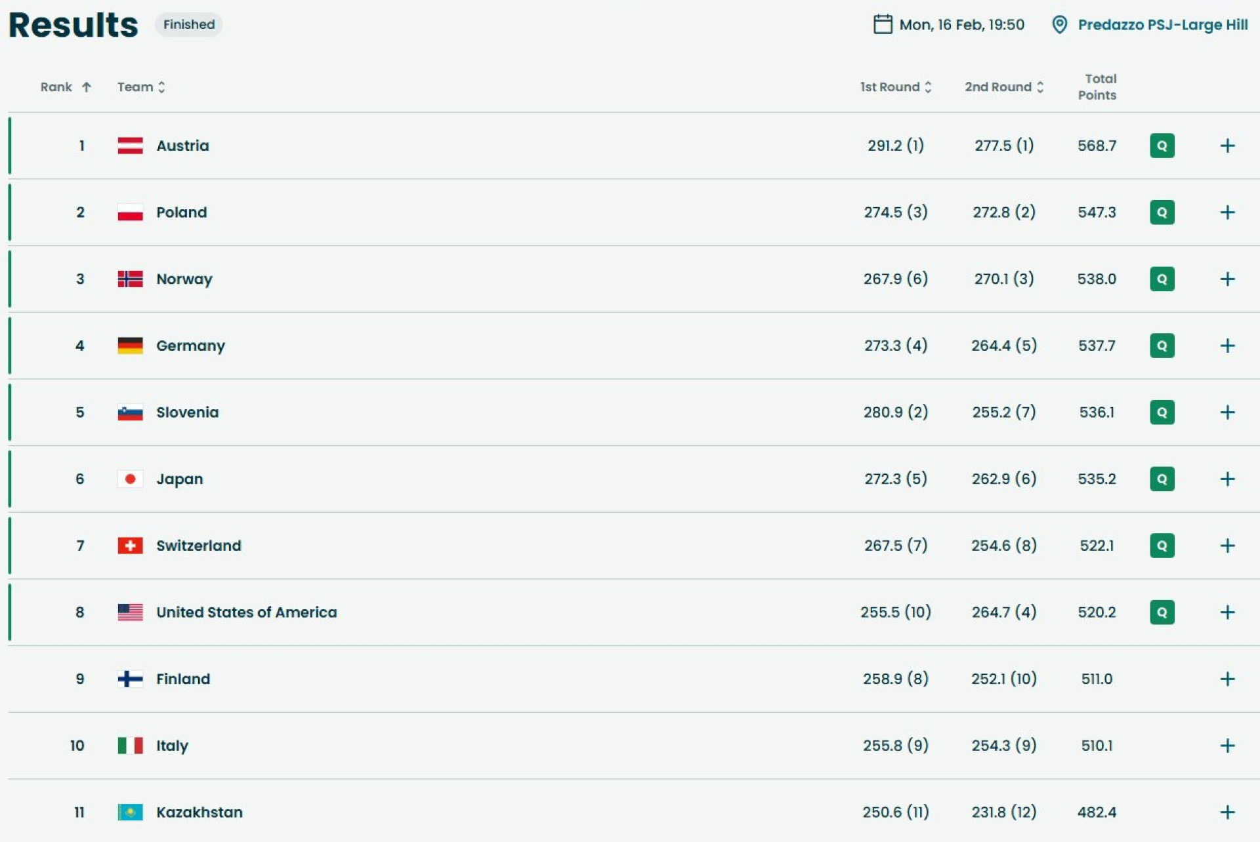The height and width of the screenshot is (842, 1260).
Task: Open the Predazzo PSJ-Large Hill venue link
Action: pos(1162,25)
